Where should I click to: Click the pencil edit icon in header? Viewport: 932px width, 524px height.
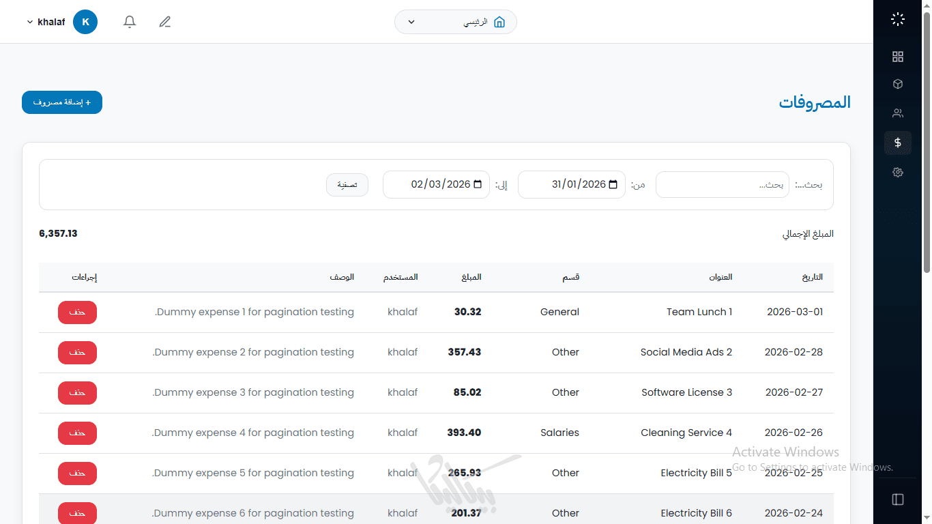[x=164, y=22]
